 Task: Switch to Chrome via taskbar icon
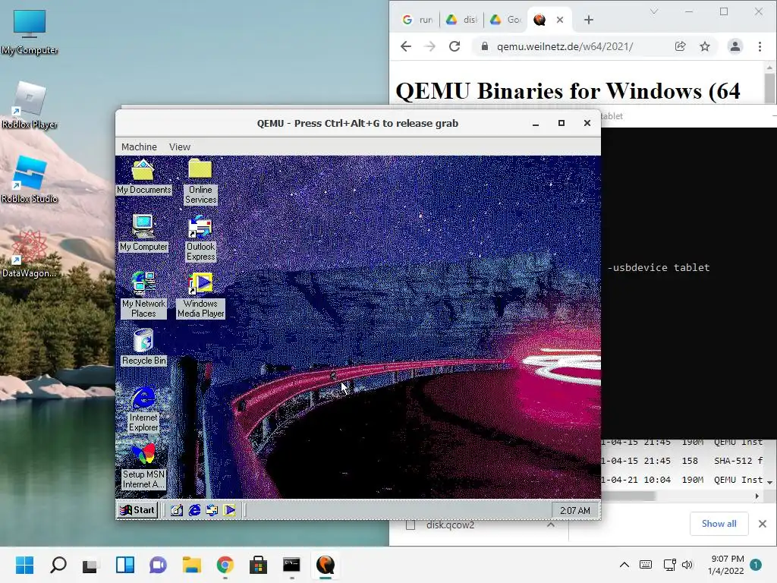tap(225, 565)
